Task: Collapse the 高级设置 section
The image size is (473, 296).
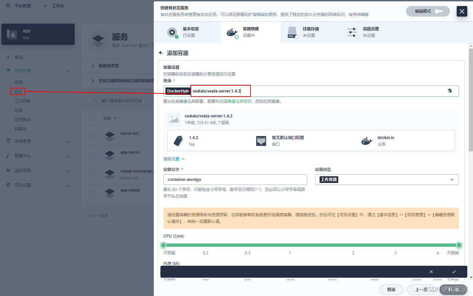Action: [174, 159]
